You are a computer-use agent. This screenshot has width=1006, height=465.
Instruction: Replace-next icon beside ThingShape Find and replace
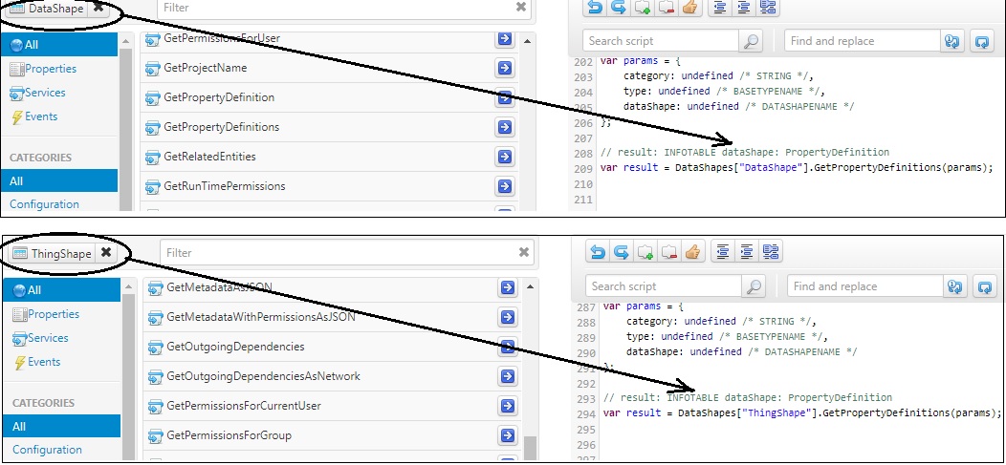954,286
